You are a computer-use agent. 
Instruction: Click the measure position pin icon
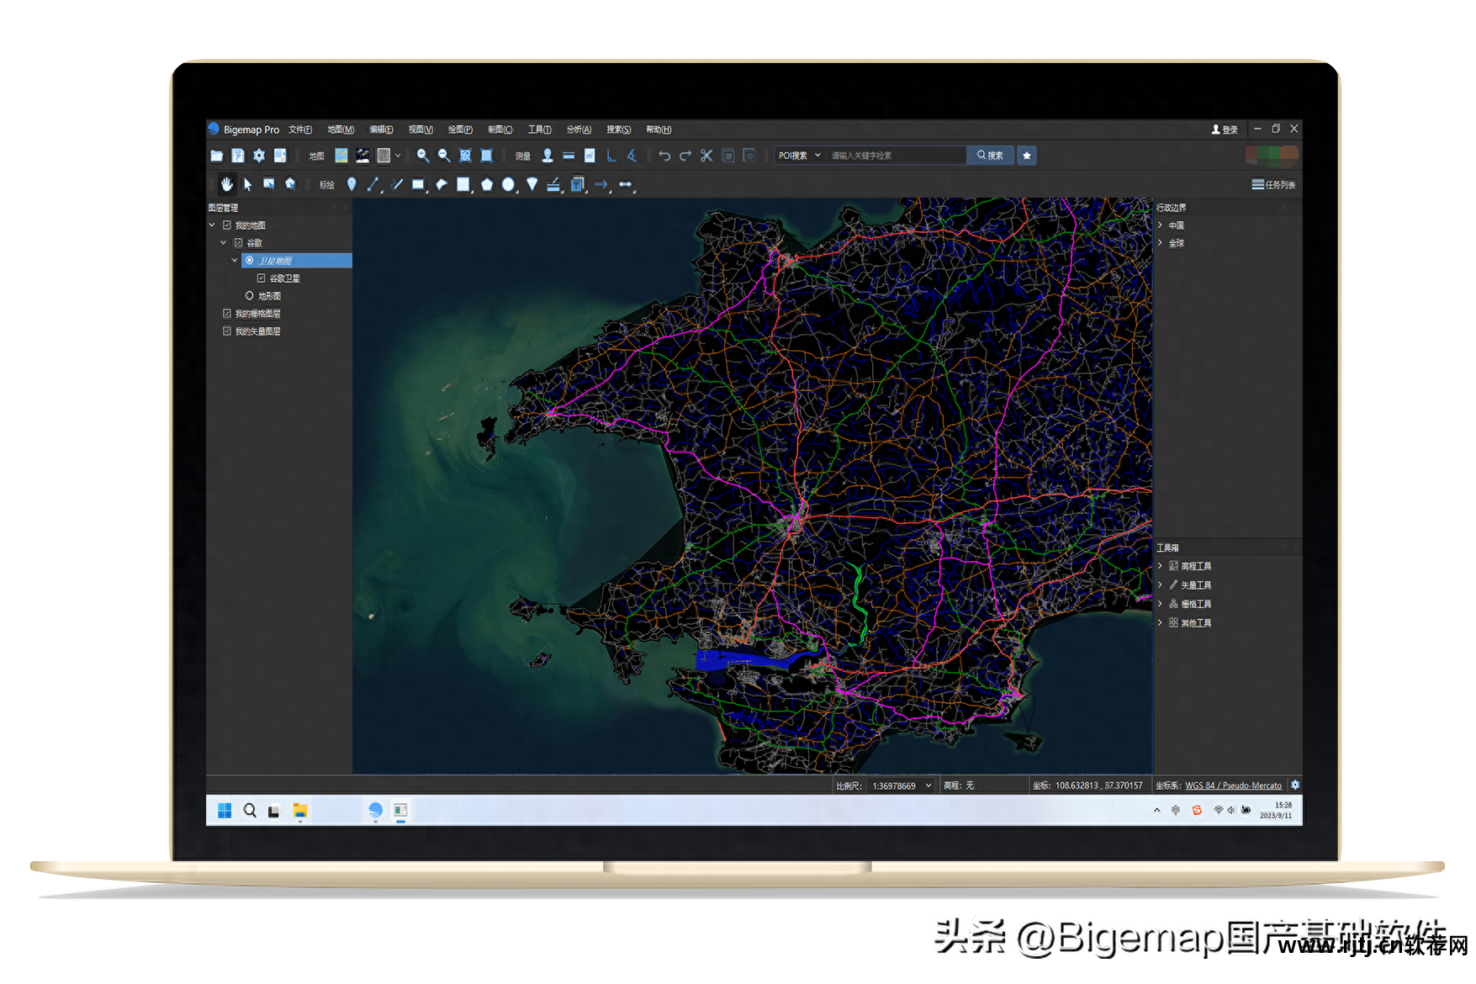[548, 156]
